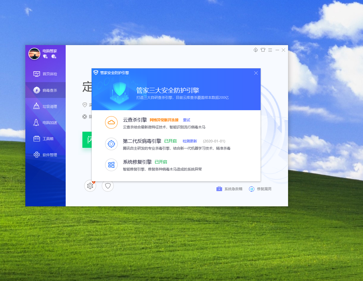Open 工具箱 in the sidebar
This screenshot has width=363, height=281.
[45, 139]
